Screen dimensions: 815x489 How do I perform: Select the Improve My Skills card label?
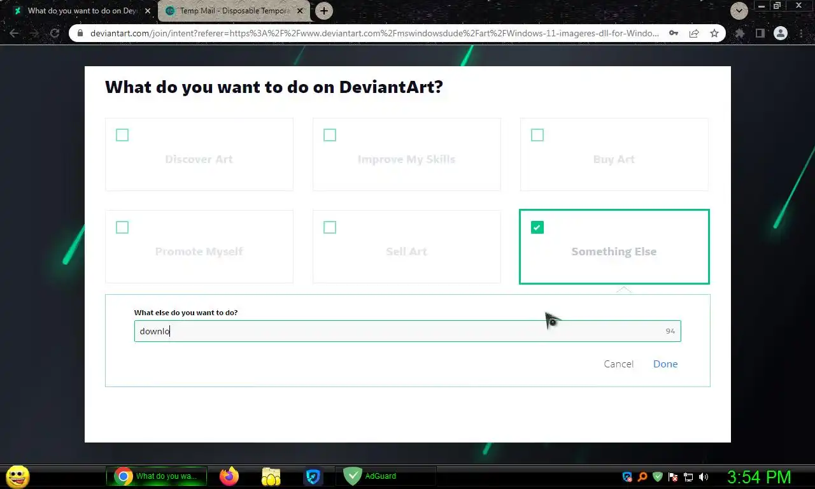(x=406, y=159)
